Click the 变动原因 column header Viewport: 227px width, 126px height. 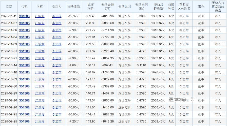124,7
